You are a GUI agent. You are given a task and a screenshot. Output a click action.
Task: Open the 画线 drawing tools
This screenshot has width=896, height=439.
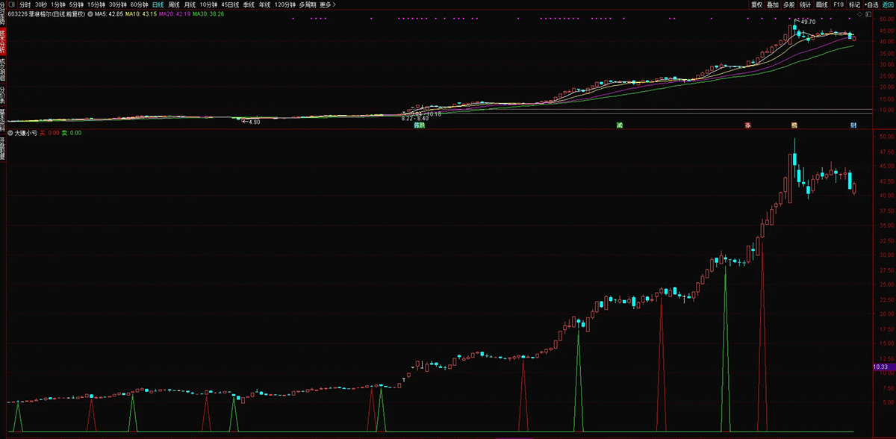pyautogui.click(x=822, y=4)
